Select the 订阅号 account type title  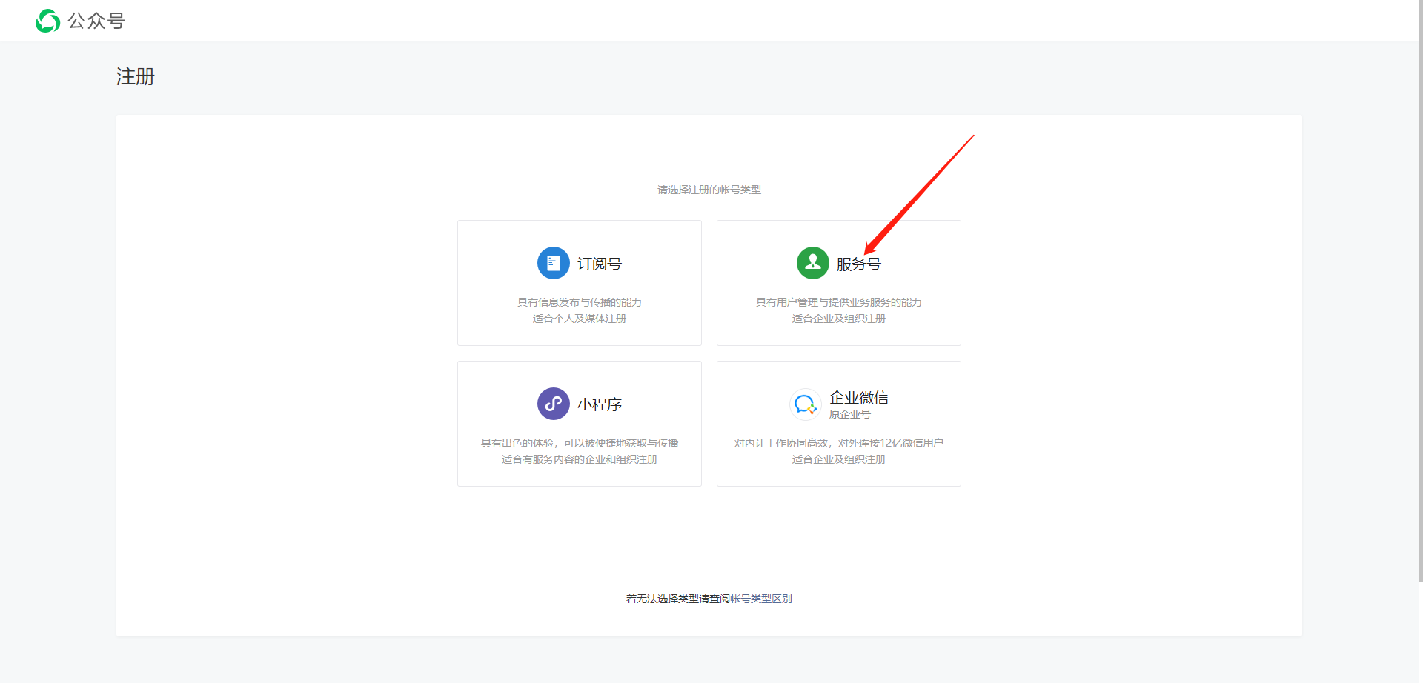pyautogui.click(x=600, y=264)
